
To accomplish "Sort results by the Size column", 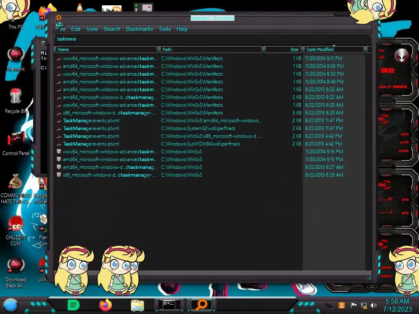I will [283, 49].
